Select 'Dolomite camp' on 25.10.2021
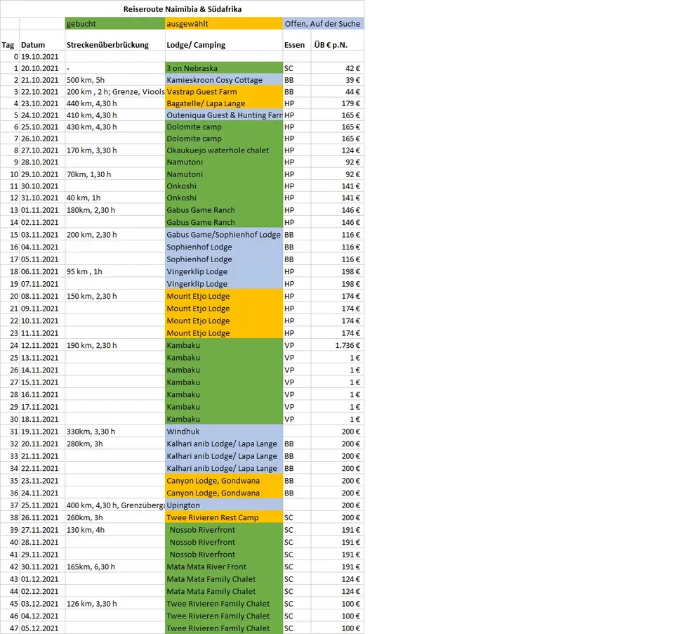This screenshot has height=634, width=674. (x=224, y=127)
